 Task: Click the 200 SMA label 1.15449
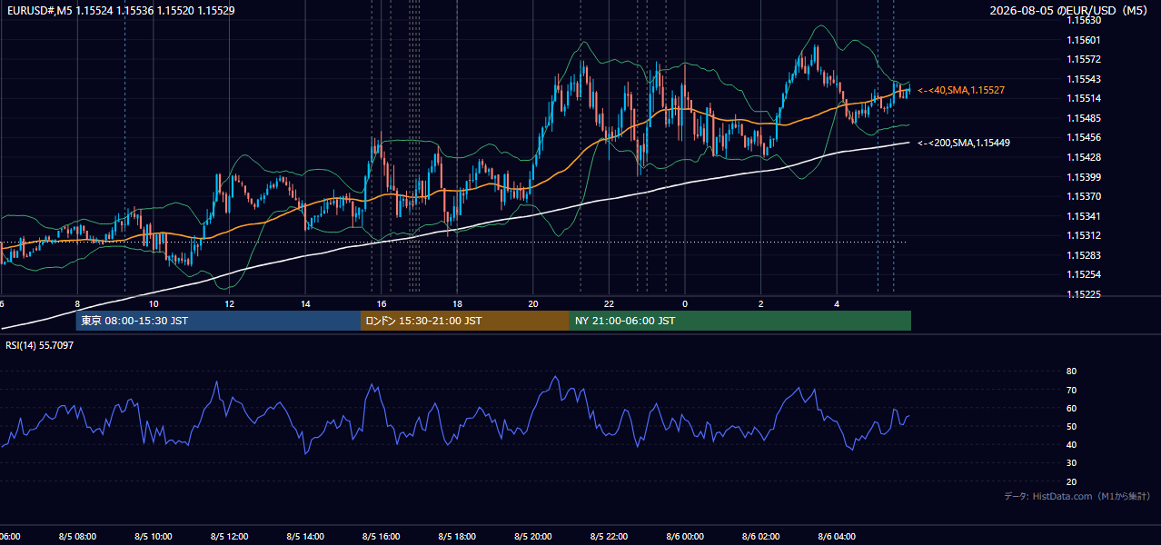click(964, 143)
